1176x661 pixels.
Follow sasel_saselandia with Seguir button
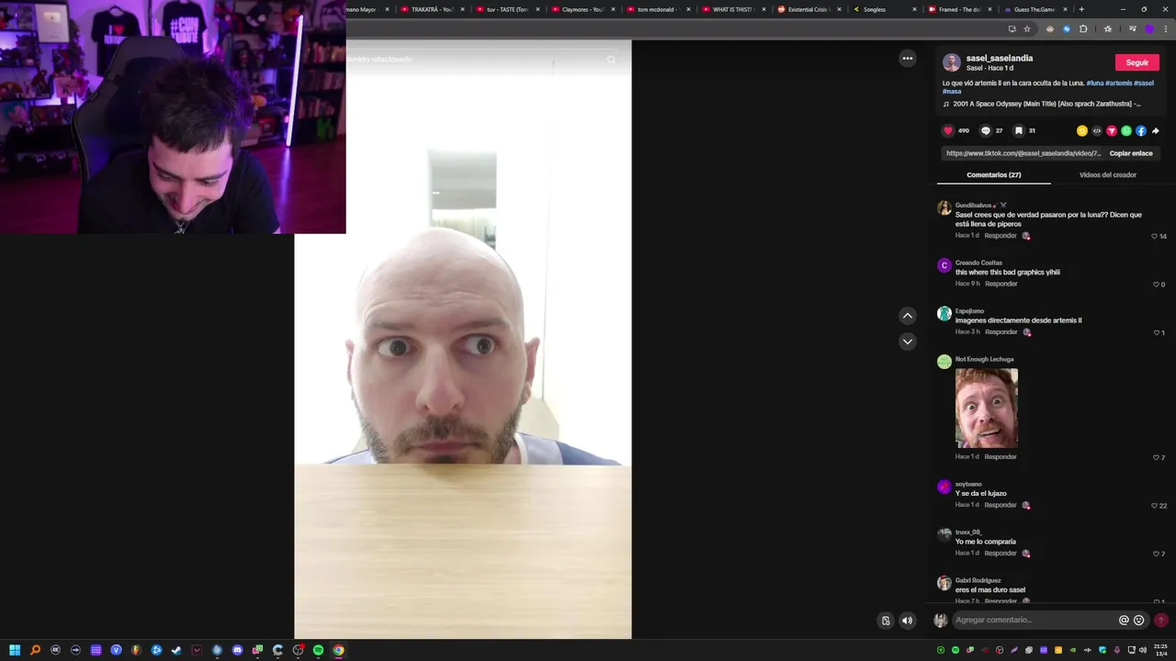coord(1137,62)
